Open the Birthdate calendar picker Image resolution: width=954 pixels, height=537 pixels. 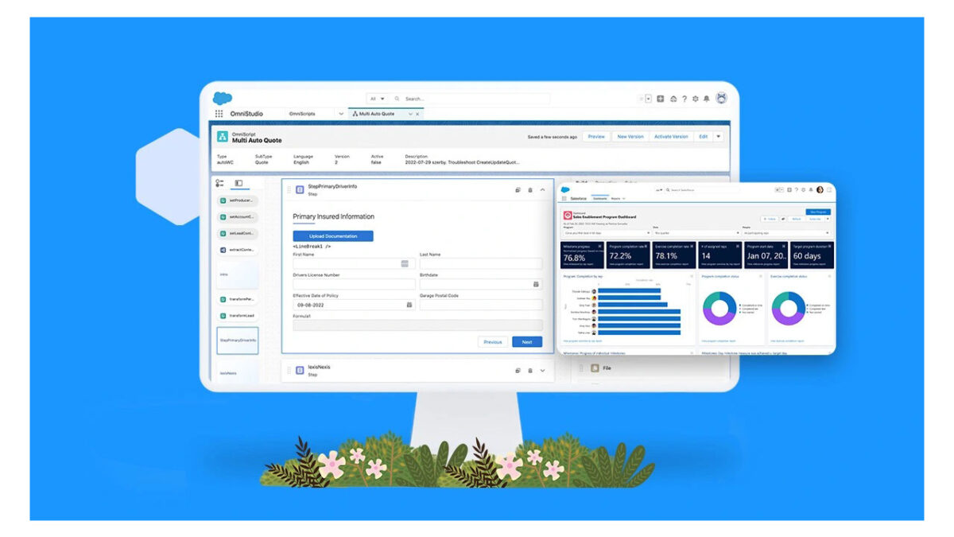click(537, 284)
